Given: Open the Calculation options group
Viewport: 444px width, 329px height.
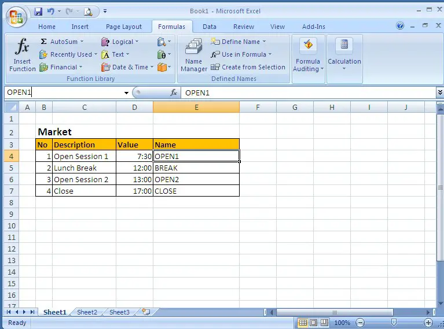Looking at the screenshot, I should (x=344, y=58).
